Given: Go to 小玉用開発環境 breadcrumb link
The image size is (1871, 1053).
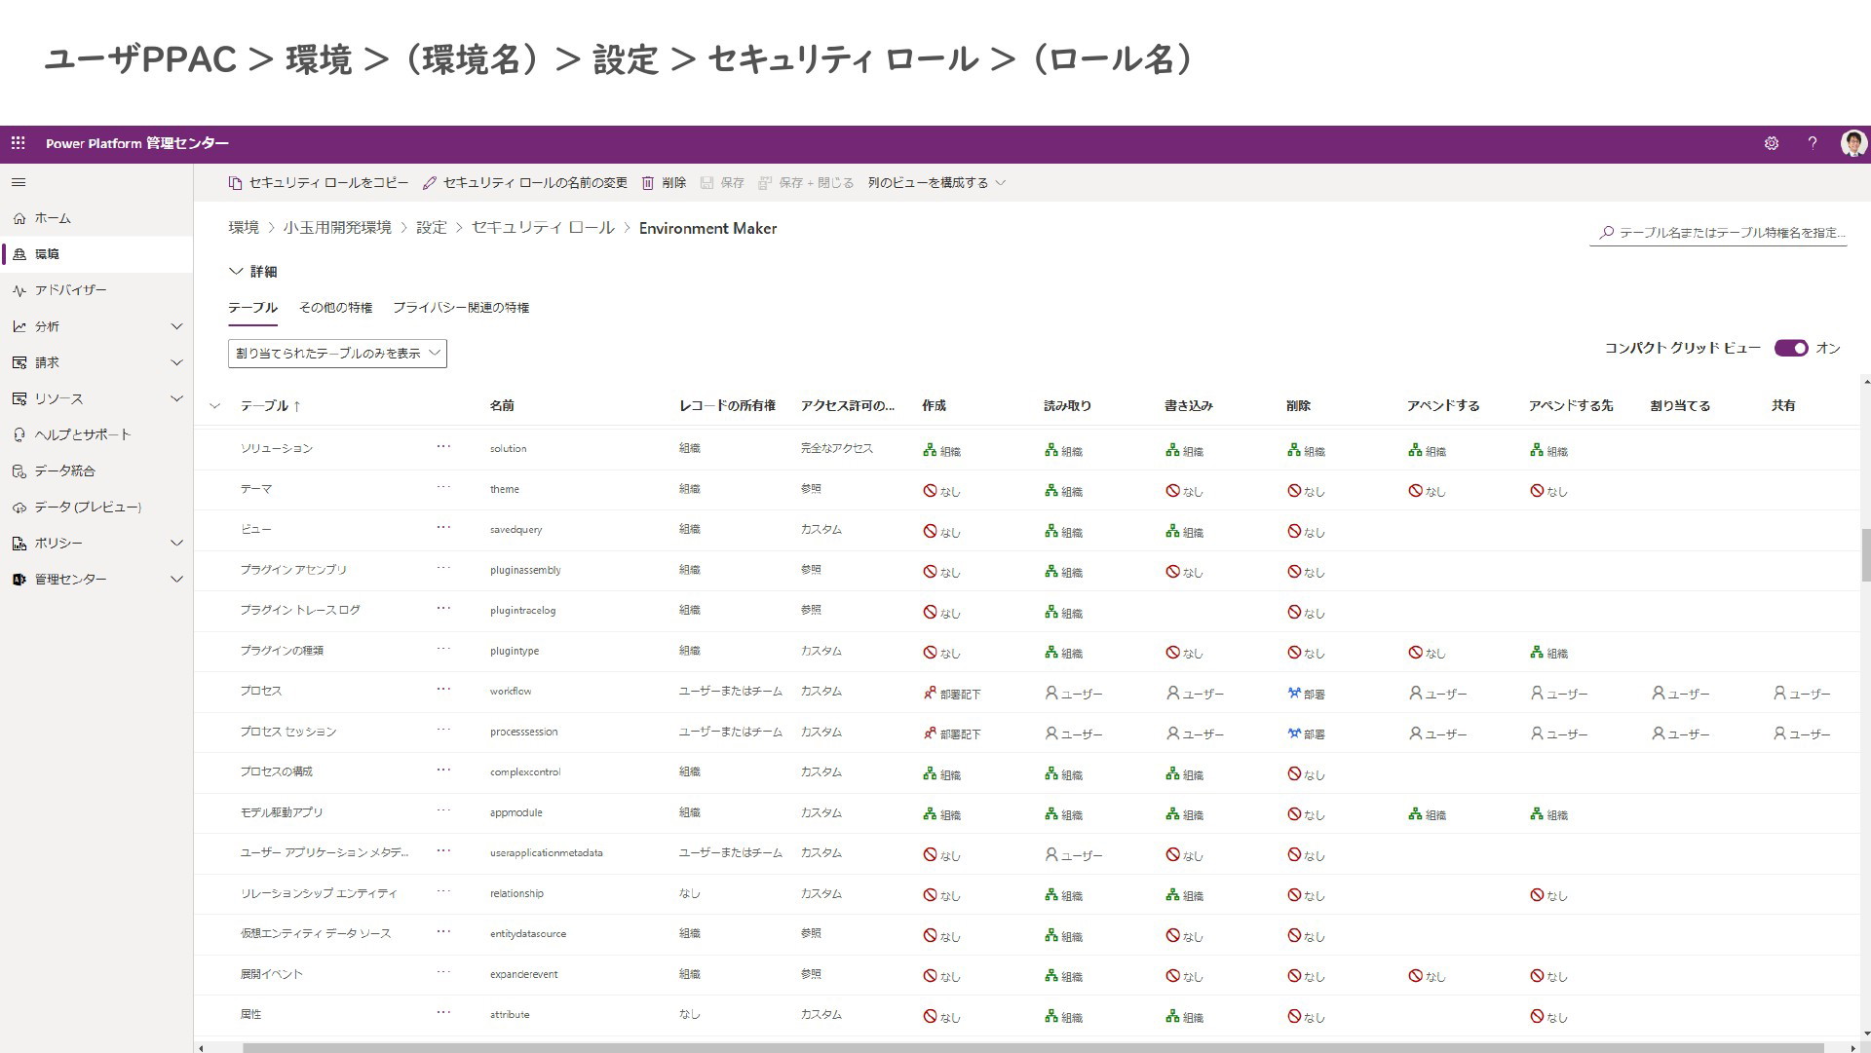Looking at the screenshot, I should coord(337,228).
